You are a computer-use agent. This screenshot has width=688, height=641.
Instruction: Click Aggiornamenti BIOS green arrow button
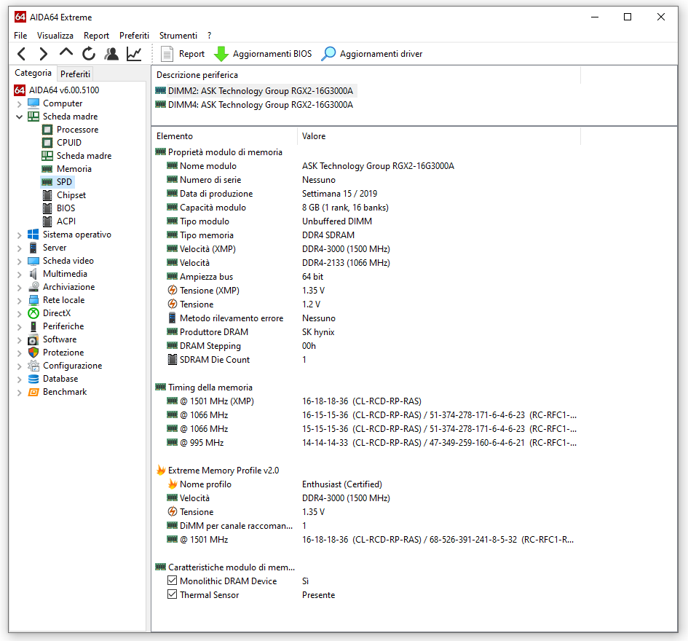[263, 54]
